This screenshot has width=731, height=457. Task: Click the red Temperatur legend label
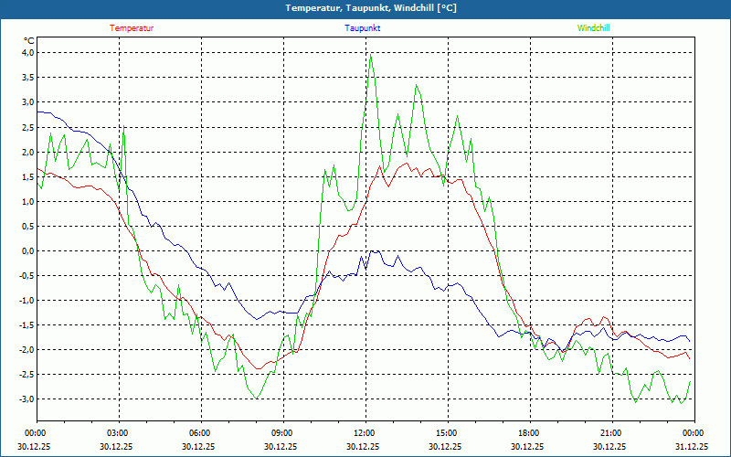point(132,28)
